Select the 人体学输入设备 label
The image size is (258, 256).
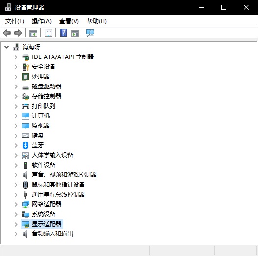(x=52, y=155)
